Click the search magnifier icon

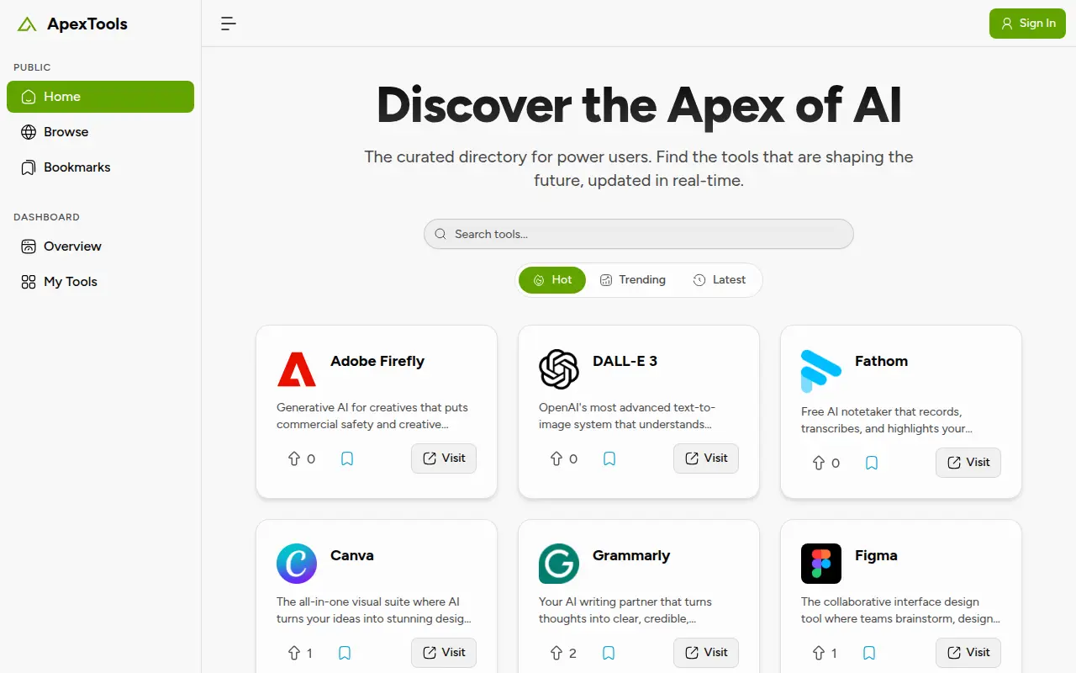(440, 234)
